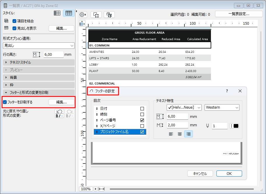Select the second highlighted table style icon
The width and height of the screenshot is (266, 194).
coord(68,13)
